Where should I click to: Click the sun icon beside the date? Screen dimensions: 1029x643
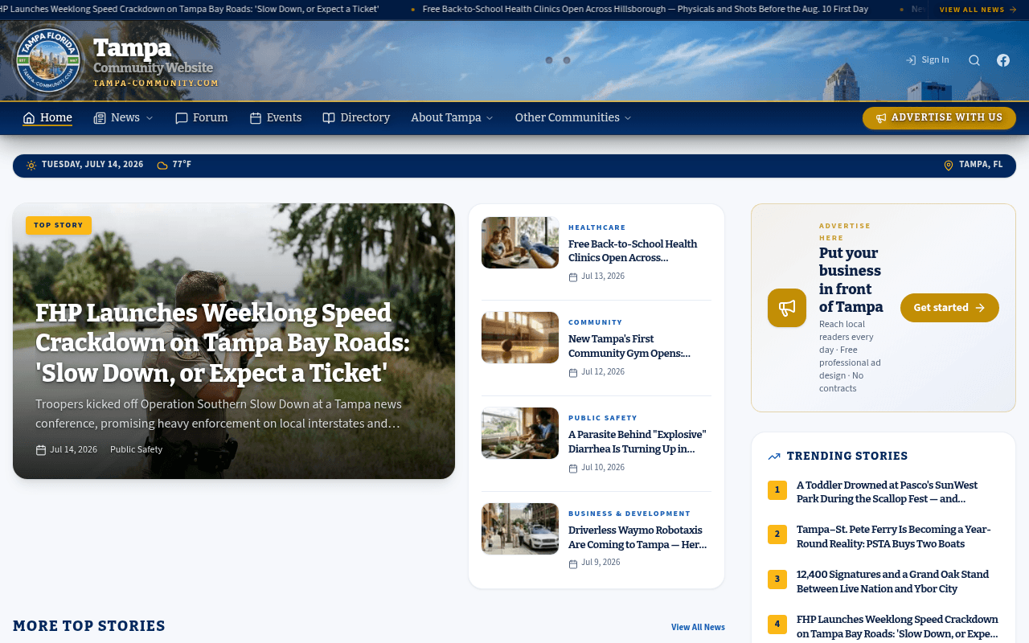(x=31, y=165)
